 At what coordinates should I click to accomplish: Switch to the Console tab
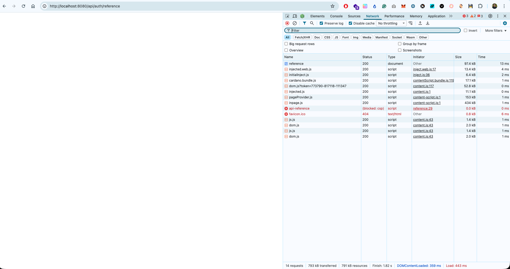336,16
